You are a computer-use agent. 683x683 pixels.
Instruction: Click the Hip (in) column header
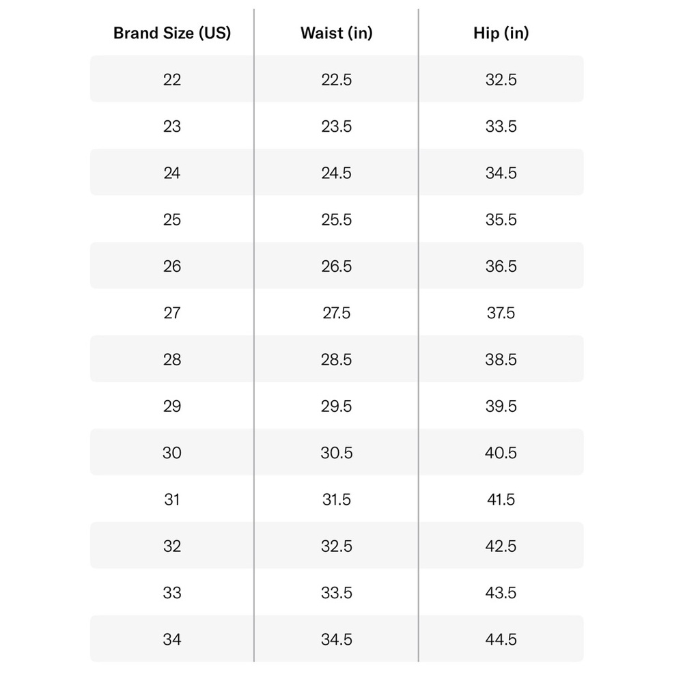[x=501, y=33]
